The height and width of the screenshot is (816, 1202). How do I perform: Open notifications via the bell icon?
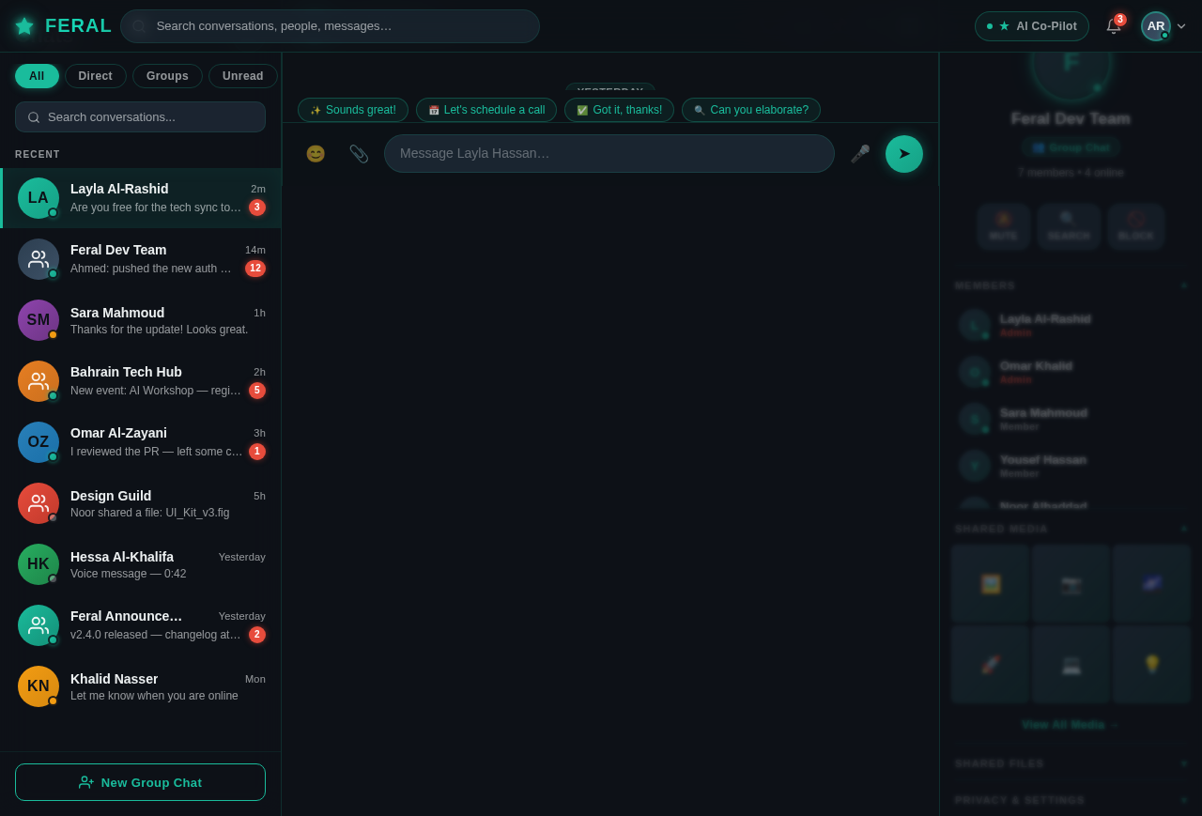tap(1113, 26)
